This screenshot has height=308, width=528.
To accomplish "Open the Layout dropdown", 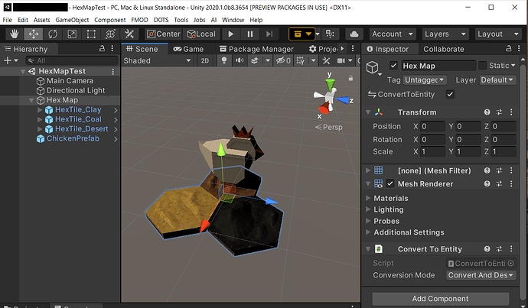I will [x=498, y=34].
